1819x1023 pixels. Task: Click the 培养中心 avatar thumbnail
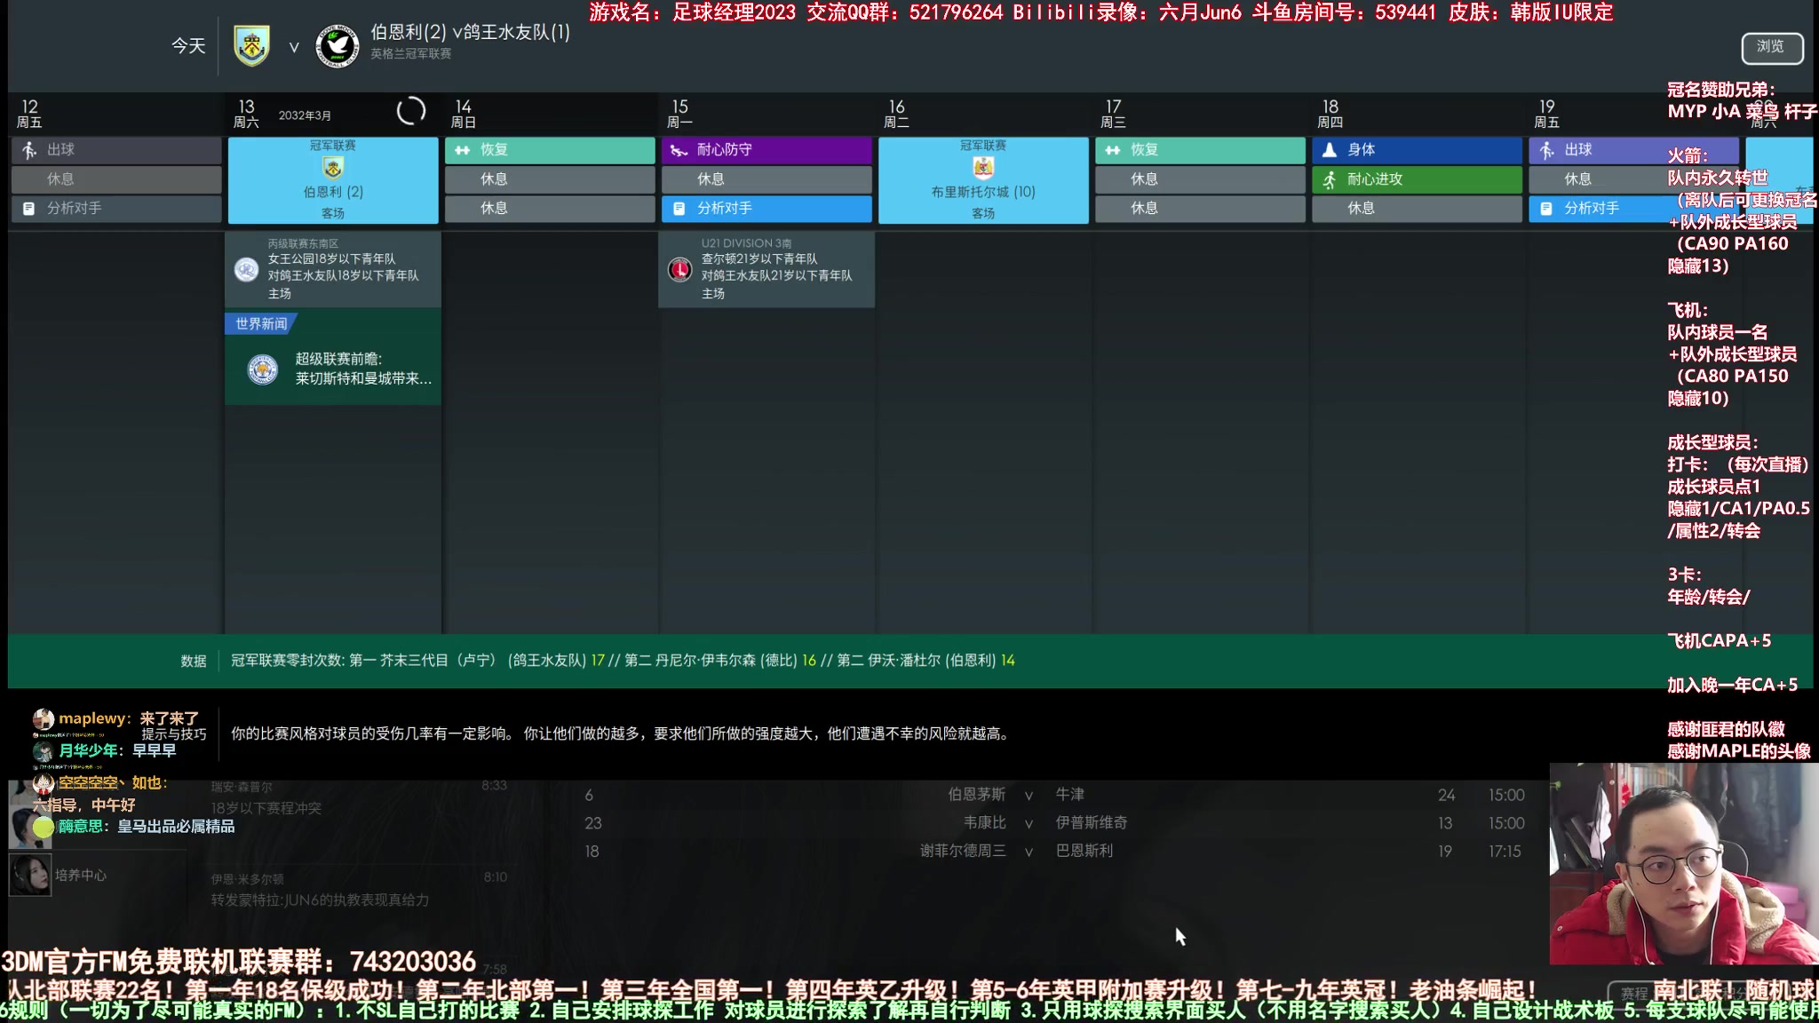click(30, 875)
